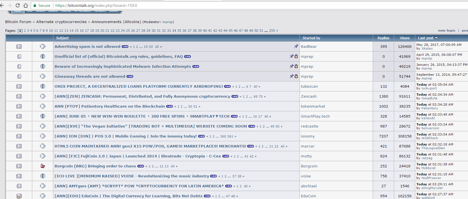Toggle sort arrow next to Last post
Image resolution: width=468 pixels, height=199 pixels.
click(436, 38)
